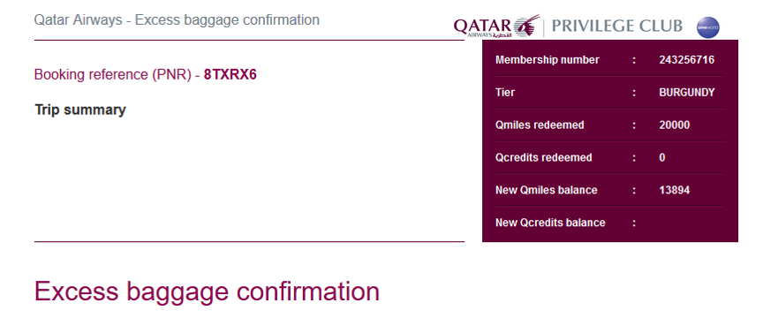Click the Membership number label
This screenshot has width=778, height=333.
(x=548, y=60)
